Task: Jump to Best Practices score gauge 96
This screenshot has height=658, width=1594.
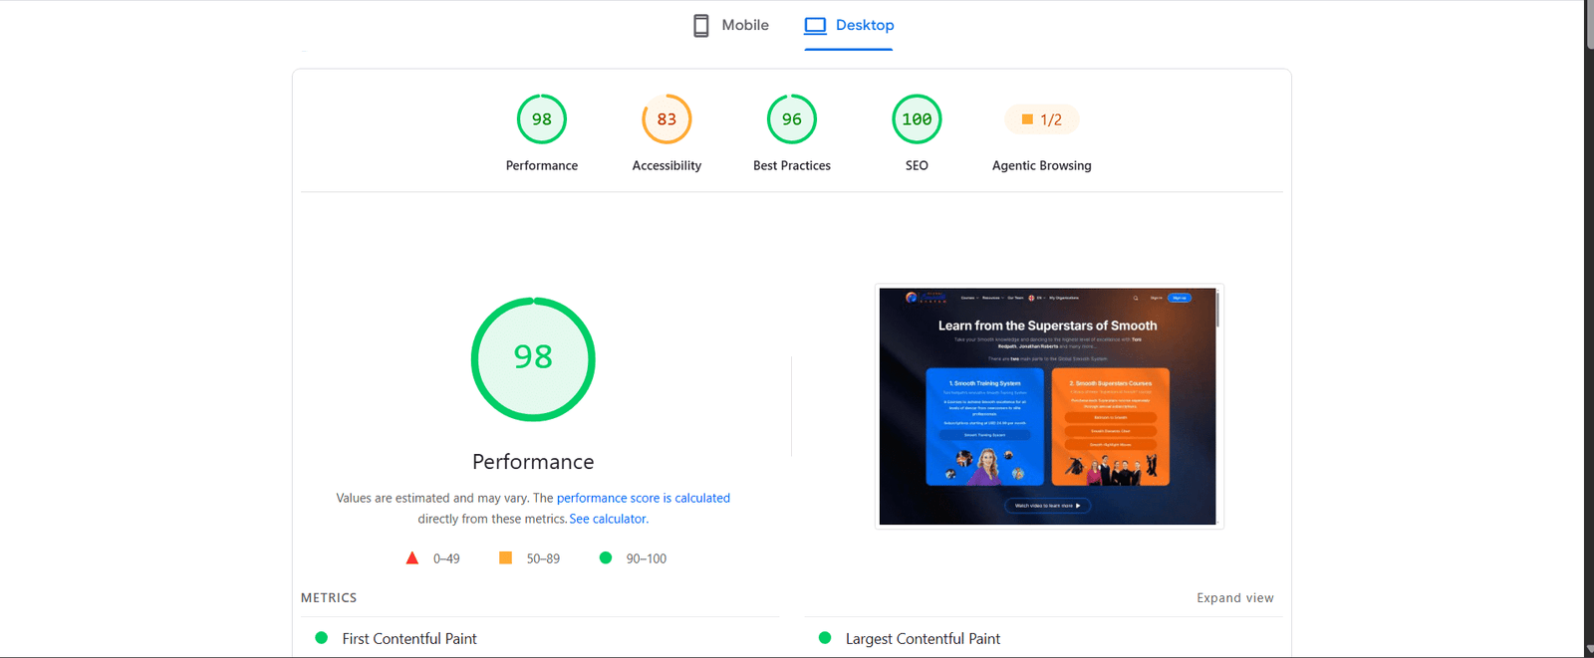Action: point(792,119)
